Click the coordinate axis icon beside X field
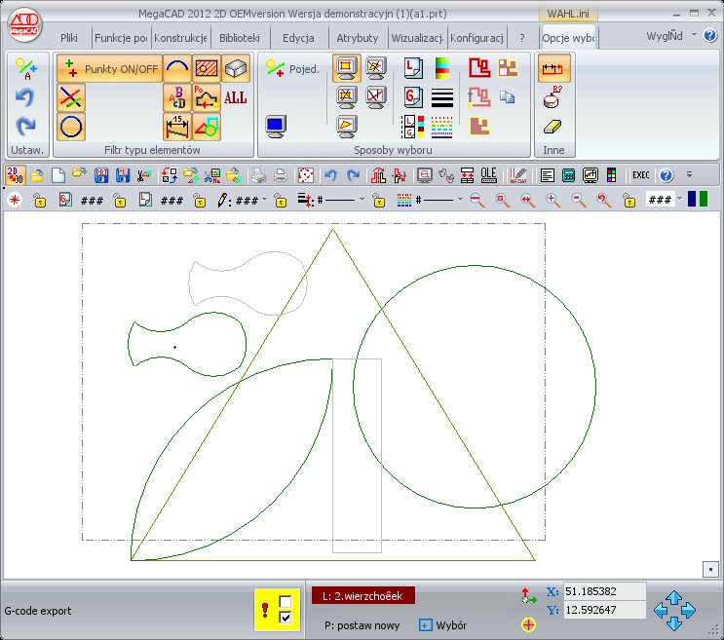 tap(528, 596)
